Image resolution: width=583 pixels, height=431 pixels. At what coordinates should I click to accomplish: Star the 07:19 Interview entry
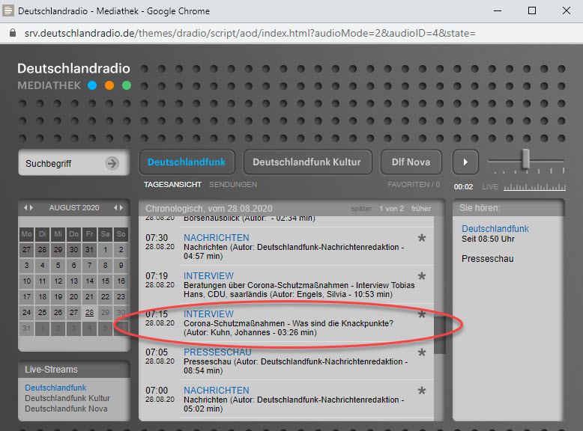(421, 277)
